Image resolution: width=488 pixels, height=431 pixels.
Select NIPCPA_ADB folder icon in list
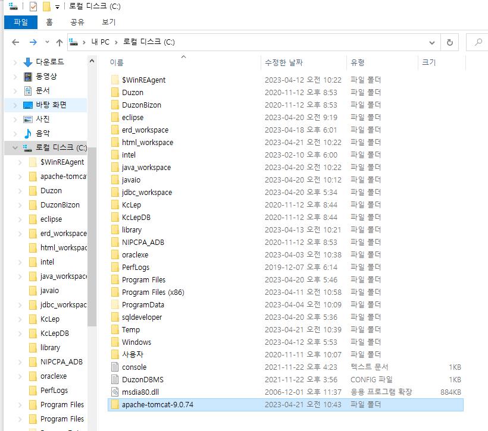(115, 242)
